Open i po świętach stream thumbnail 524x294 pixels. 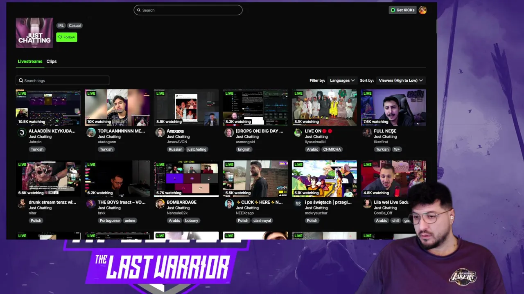(324, 178)
